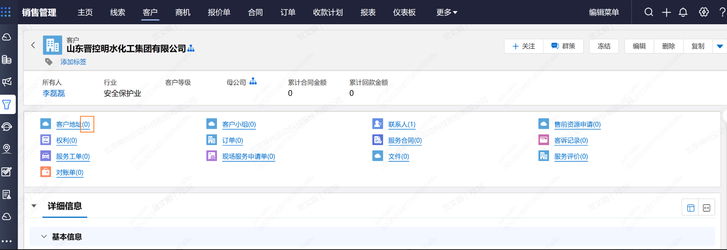The height and width of the screenshot is (250, 727).
Task: Open the 联系人(1) related link
Action: (x=402, y=124)
